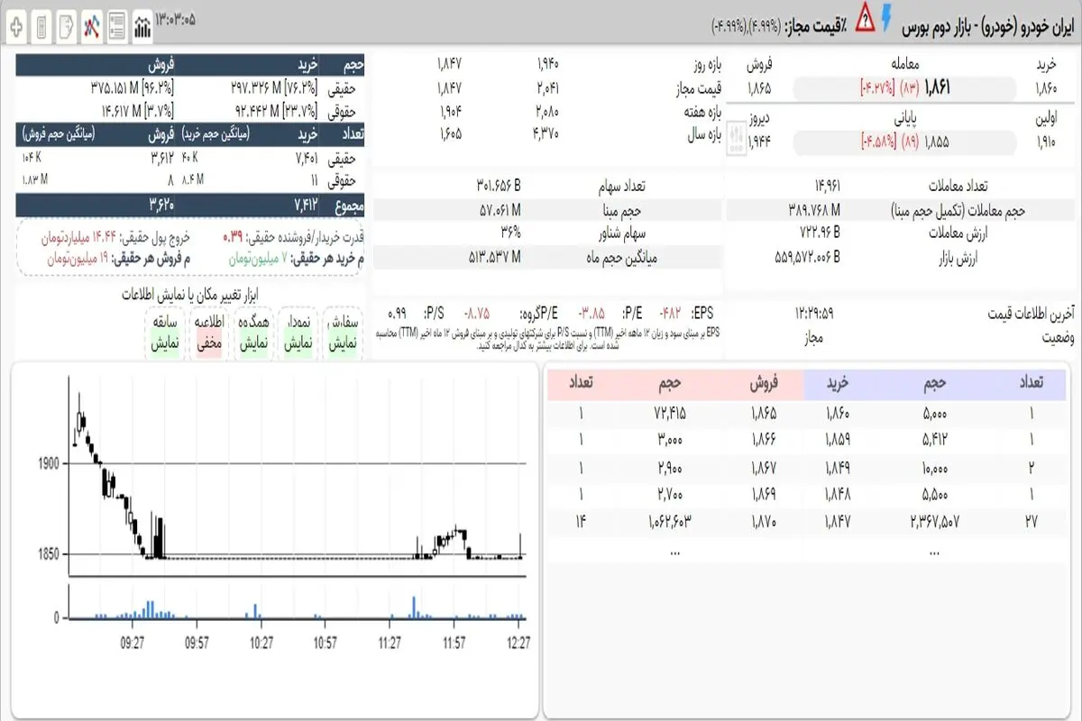Click buy volume 2,367,507

pyautogui.click(x=933, y=520)
